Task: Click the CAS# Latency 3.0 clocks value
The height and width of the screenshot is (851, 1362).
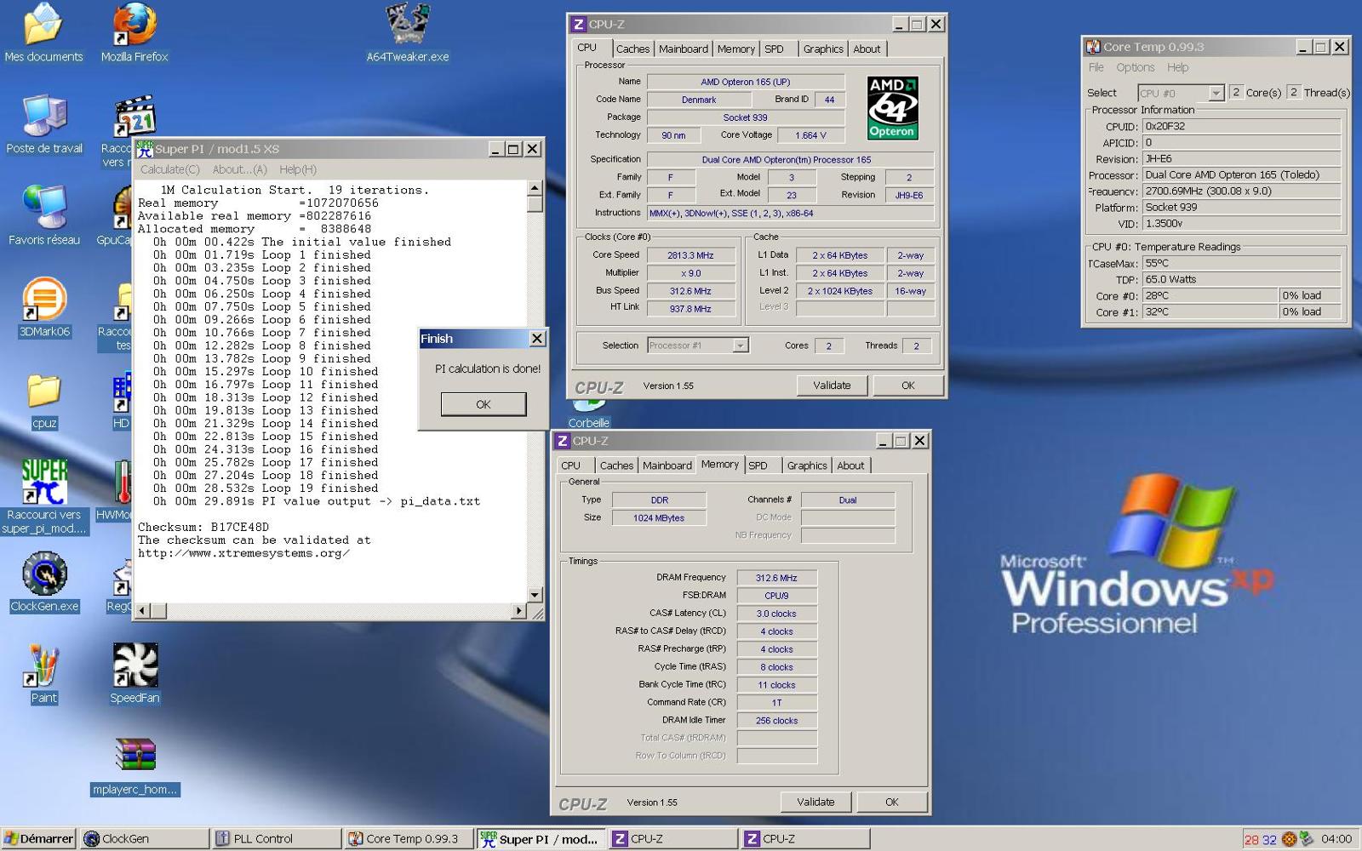Action: pos(776,614)
